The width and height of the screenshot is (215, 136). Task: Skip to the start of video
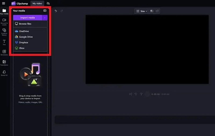(x=131, y=94)
